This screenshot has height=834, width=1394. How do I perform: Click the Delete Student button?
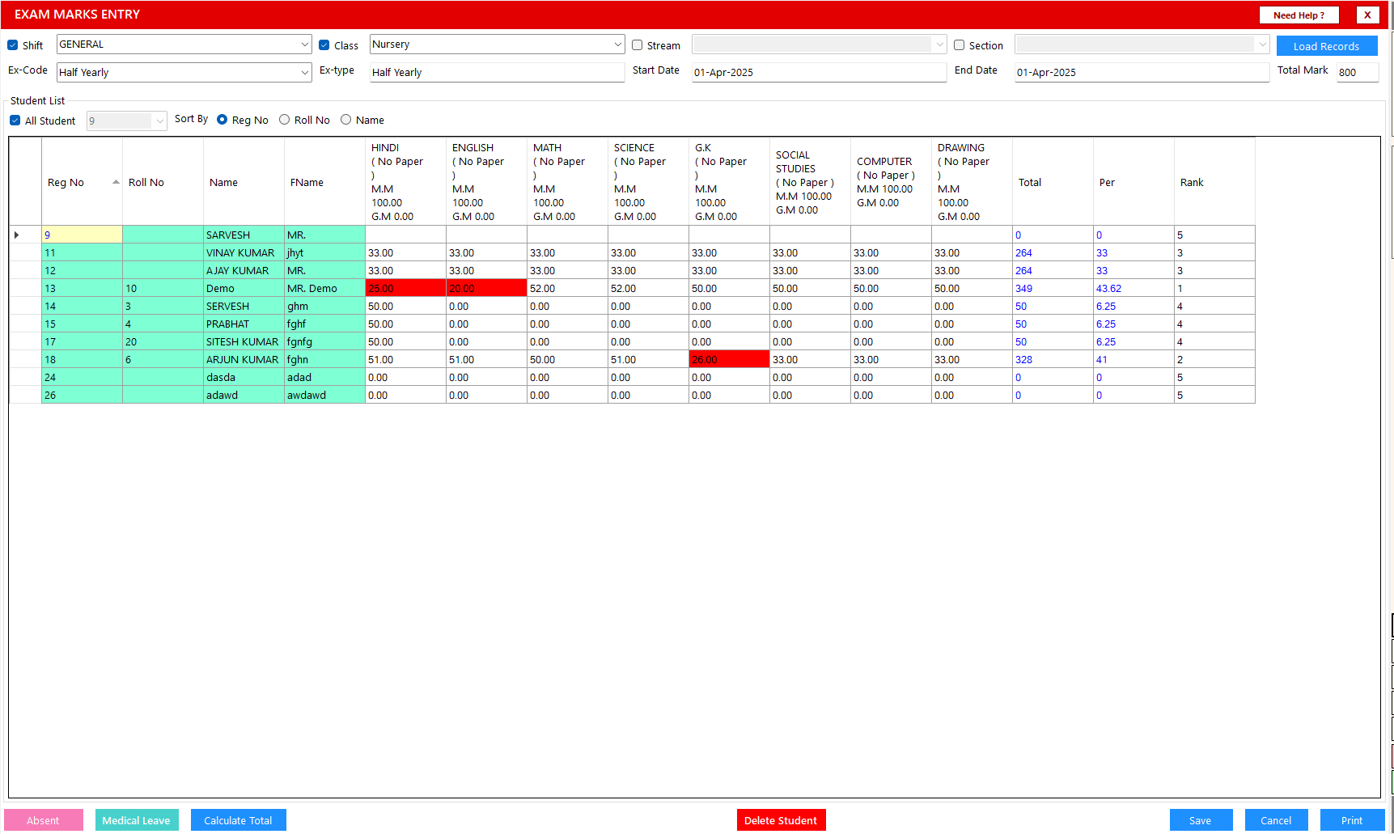click(x=781, y=820)
